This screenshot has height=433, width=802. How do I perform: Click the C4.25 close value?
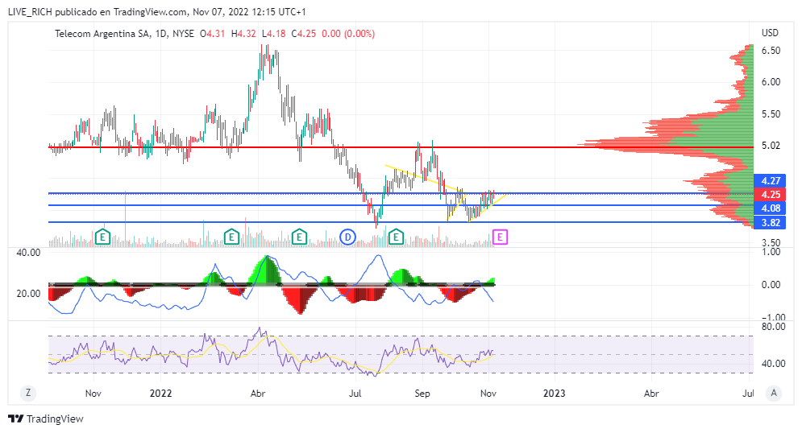[304, 34]
